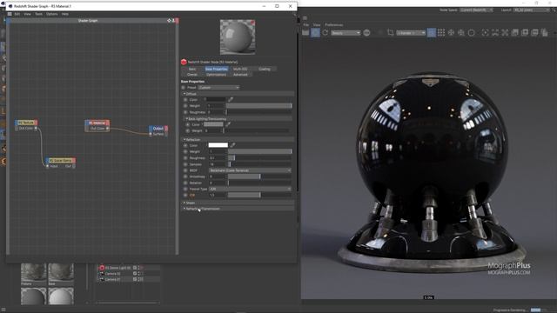Select the RS Scalar Ramp node
Viewport: 557px width, 313px height.
(60, 160)
